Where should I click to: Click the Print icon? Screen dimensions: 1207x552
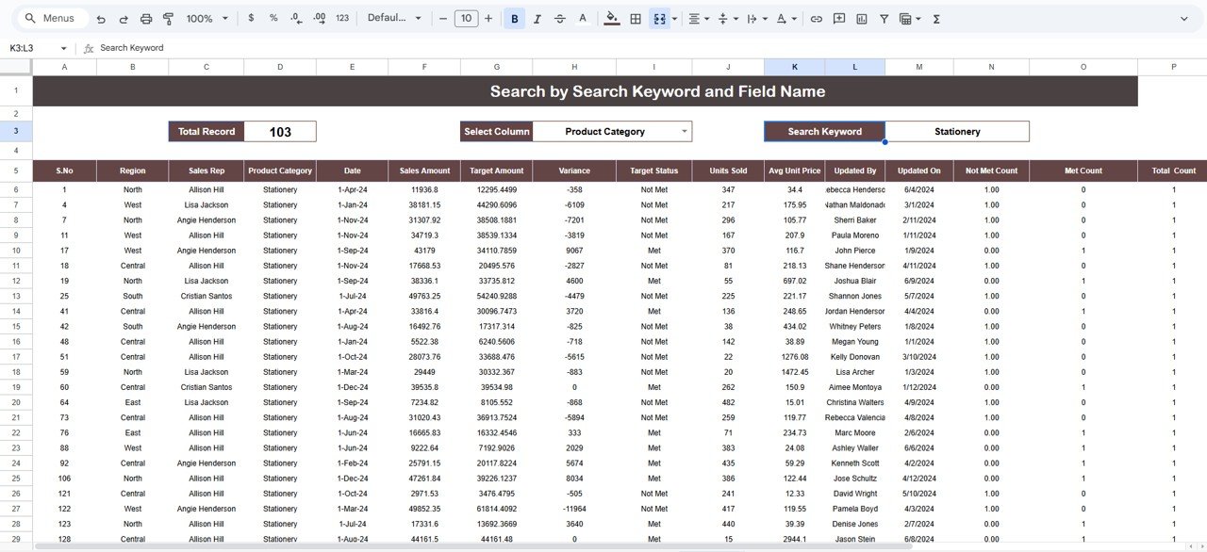(147, 18)
